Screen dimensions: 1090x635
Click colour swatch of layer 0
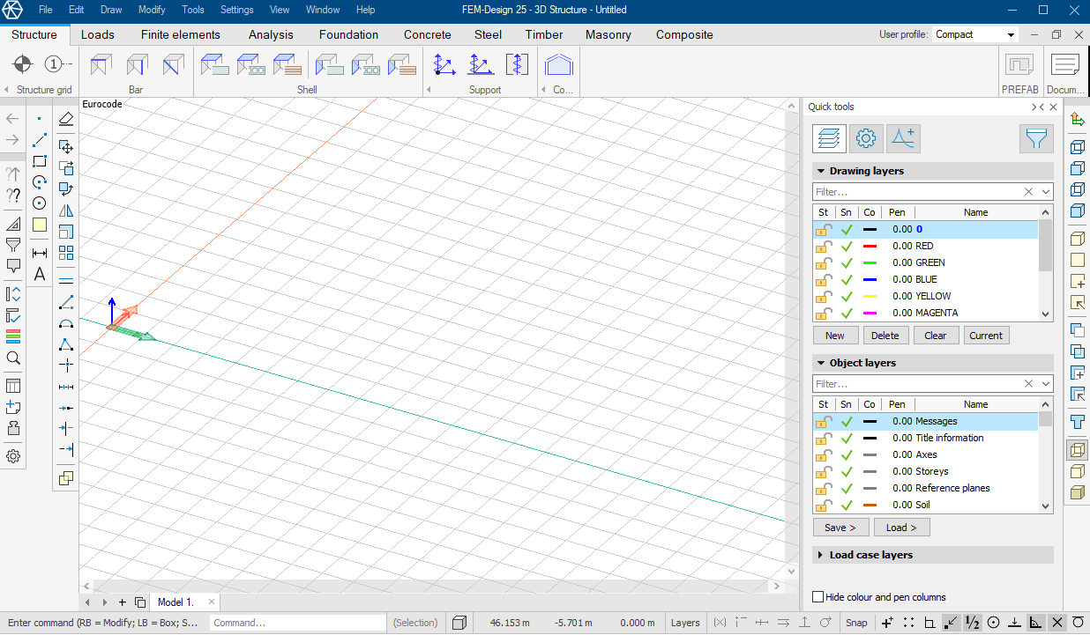point(870,229)
